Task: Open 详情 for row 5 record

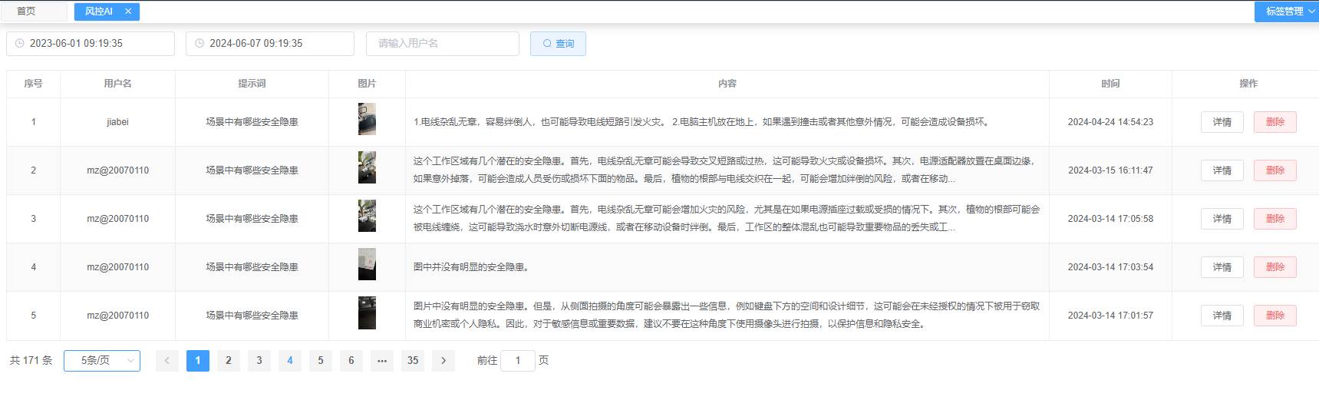Action: [x=1222, y=316]
